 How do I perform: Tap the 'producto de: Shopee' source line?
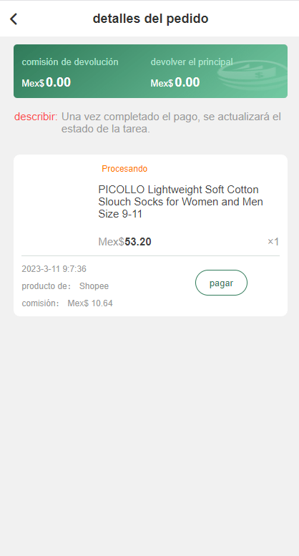[x=65, y=286]
